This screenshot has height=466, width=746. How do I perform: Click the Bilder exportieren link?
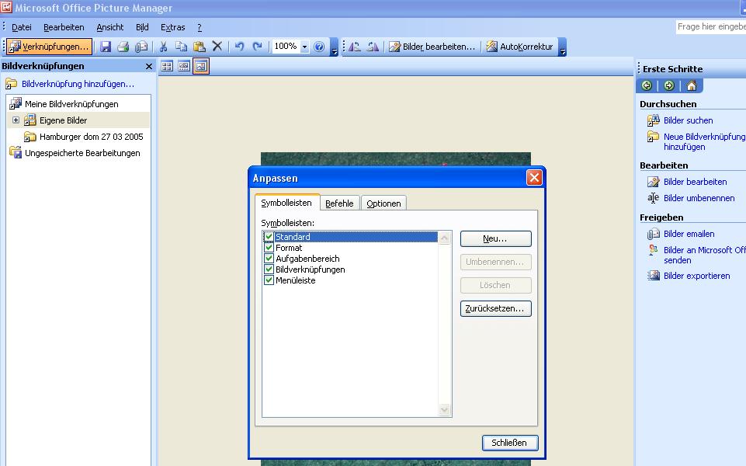point(696,276)
